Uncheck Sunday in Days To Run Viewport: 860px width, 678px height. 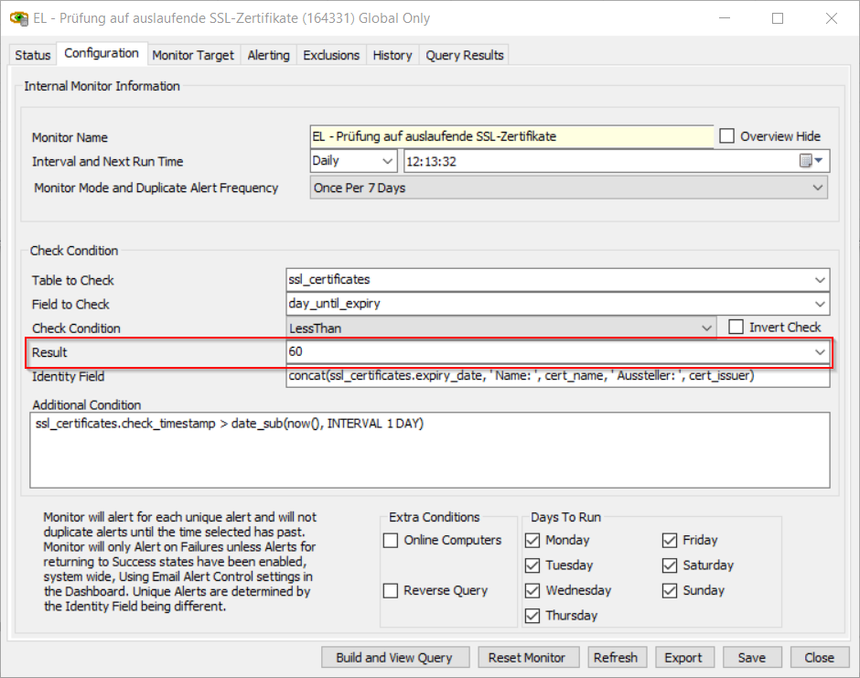coord(670,590)
